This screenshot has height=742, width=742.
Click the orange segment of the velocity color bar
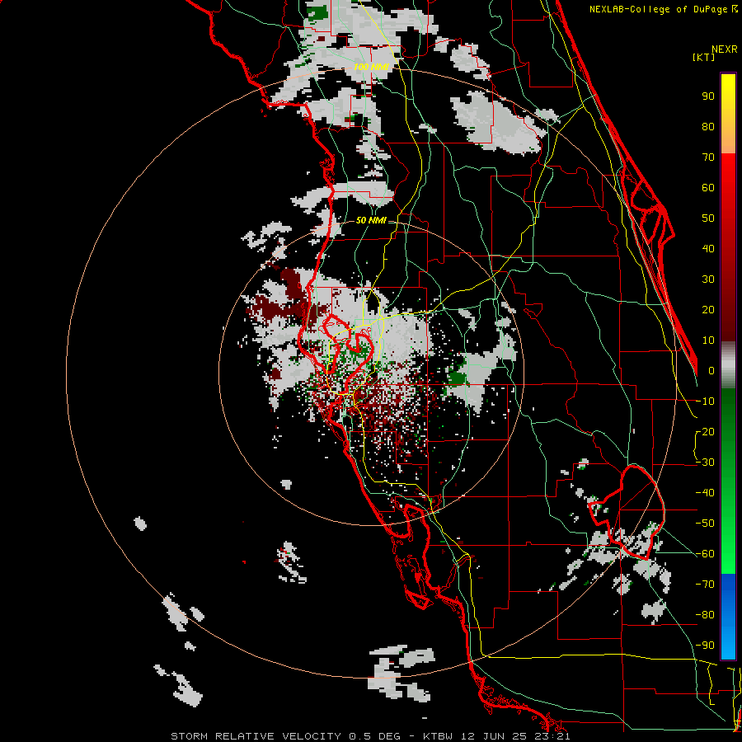[x=728, y=140]
